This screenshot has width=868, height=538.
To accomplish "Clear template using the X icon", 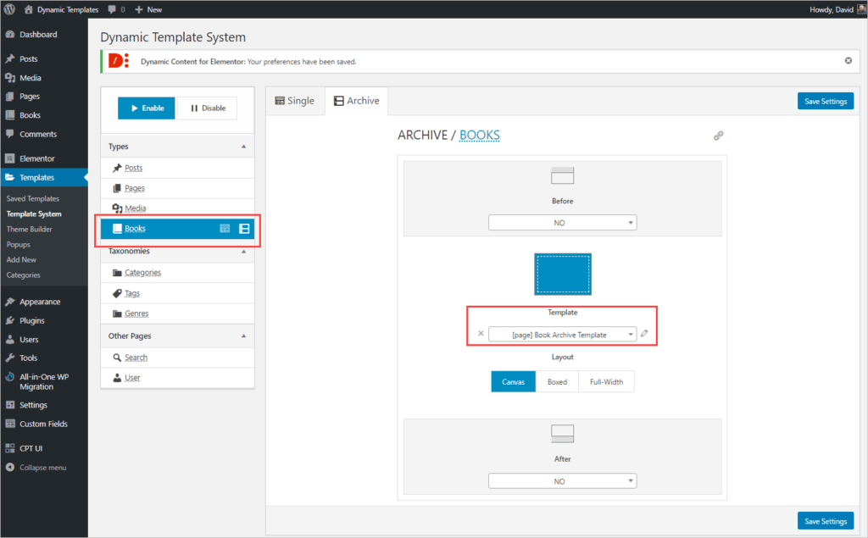I will click(481, 334).
